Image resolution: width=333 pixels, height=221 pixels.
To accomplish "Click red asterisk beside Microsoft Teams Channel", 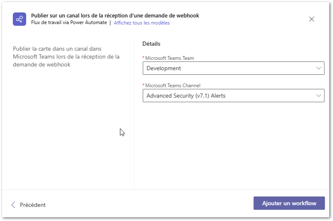I will [144, 86].
